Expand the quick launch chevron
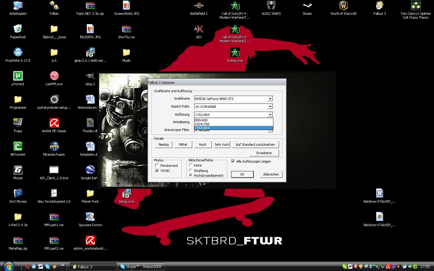 (x=63, y=265)
